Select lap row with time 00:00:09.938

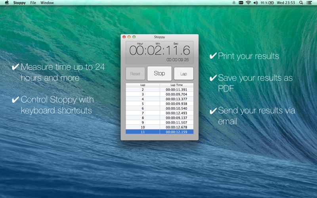[160, 104]
